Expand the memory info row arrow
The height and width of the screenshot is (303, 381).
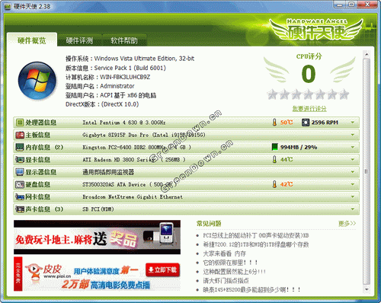[x=353, y=147]
